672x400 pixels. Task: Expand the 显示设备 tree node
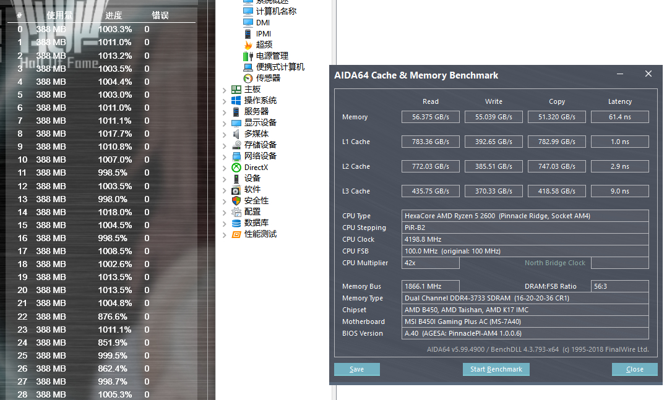tap(224, 124)
